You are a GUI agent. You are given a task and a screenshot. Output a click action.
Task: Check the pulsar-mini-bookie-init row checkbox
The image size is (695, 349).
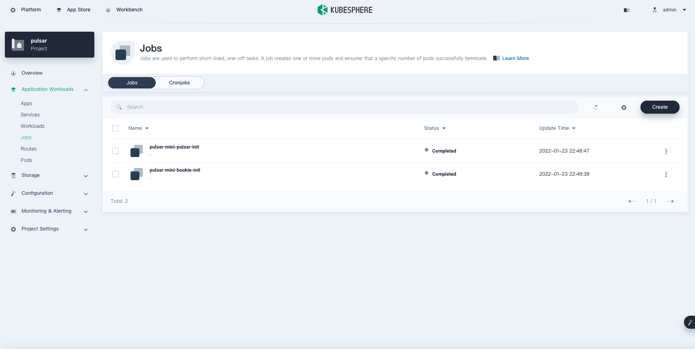pyautogui.click(x=115, y=174)
